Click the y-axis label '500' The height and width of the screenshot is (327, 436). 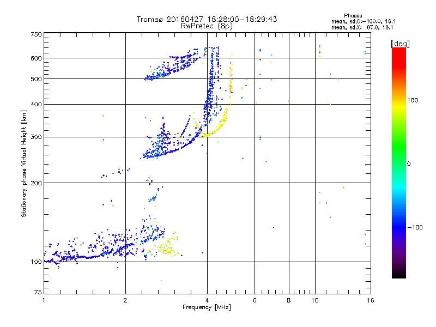(x=36, y=79)
